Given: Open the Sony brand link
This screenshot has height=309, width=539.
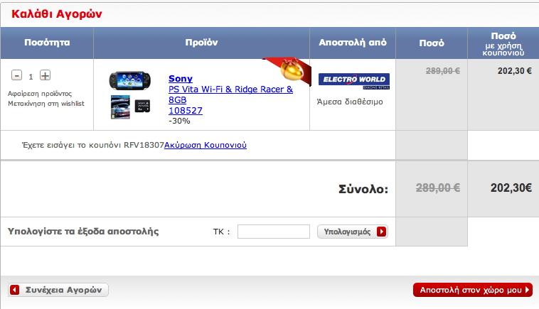Looking at the screenshot, I should (x=181, y=79).
